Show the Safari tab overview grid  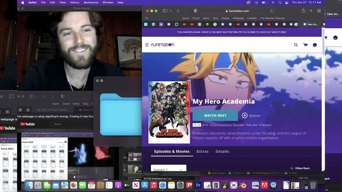319,11
